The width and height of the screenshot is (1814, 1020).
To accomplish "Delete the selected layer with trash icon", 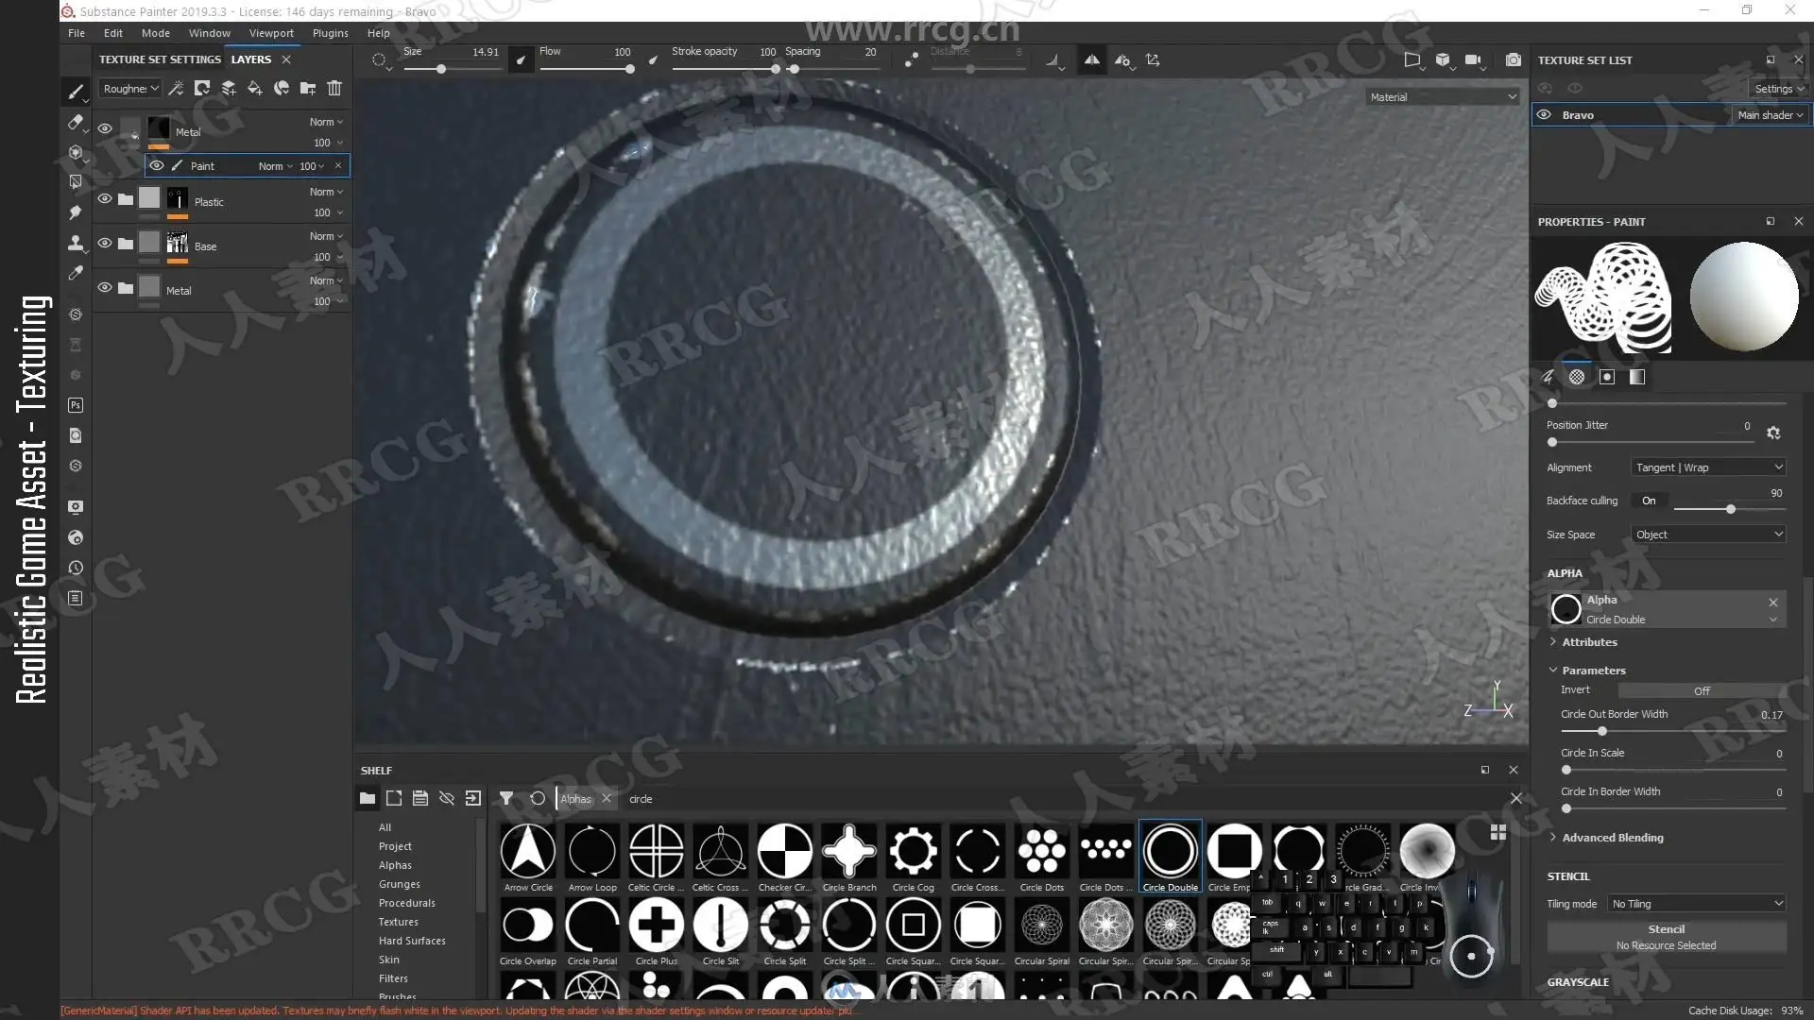I will tap(334, 88).
